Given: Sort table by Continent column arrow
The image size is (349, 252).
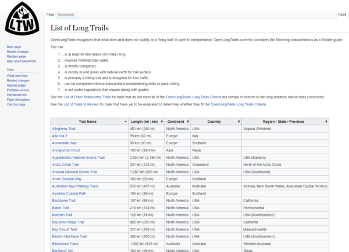Looking at the screenshot, I should (188, 121).
